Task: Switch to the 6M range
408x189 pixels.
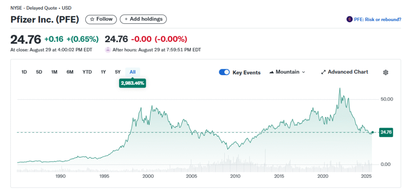Action: pyautogui.click(x=70, y=72)
